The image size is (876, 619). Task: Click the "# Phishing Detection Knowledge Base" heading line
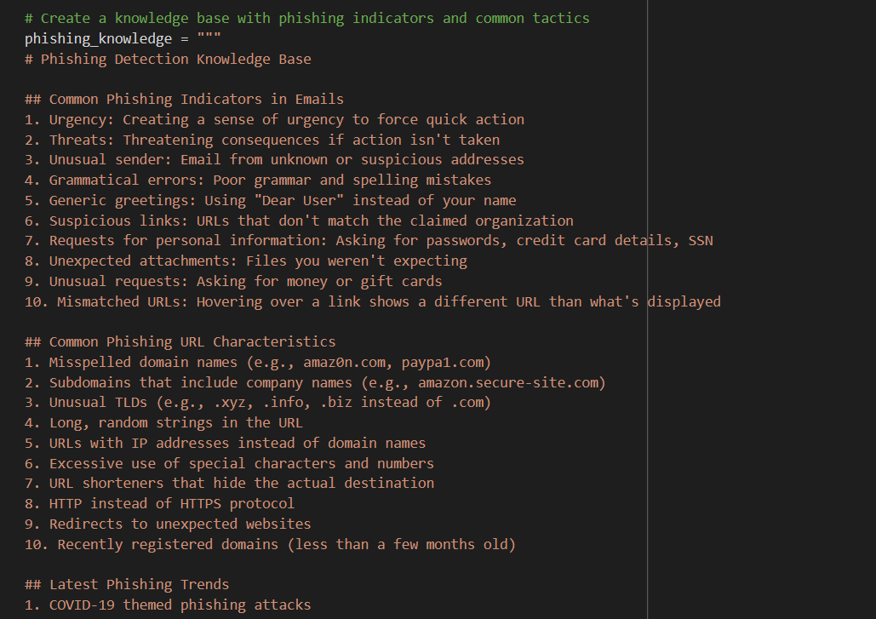(x=168, y=59)
